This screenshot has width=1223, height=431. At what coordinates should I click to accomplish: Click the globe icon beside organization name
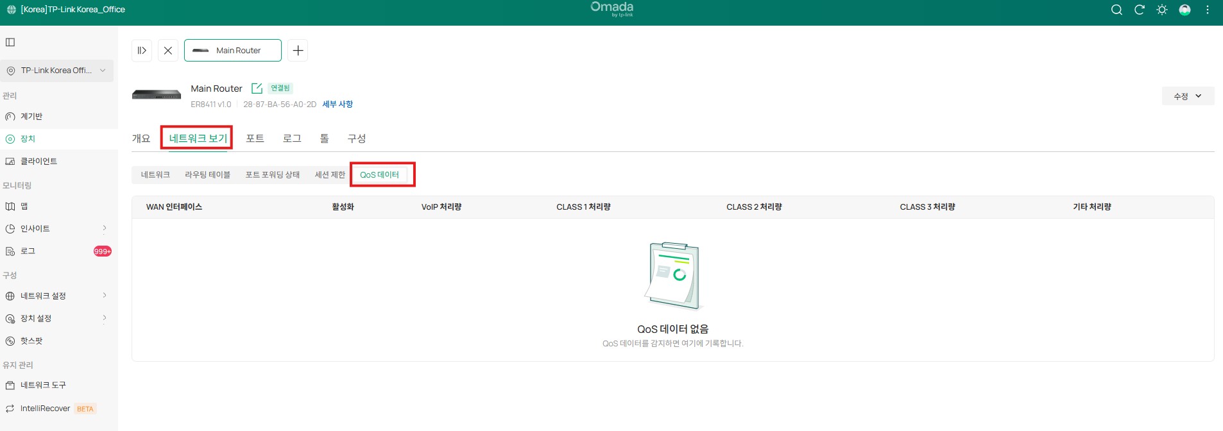(x=11, y=10)
